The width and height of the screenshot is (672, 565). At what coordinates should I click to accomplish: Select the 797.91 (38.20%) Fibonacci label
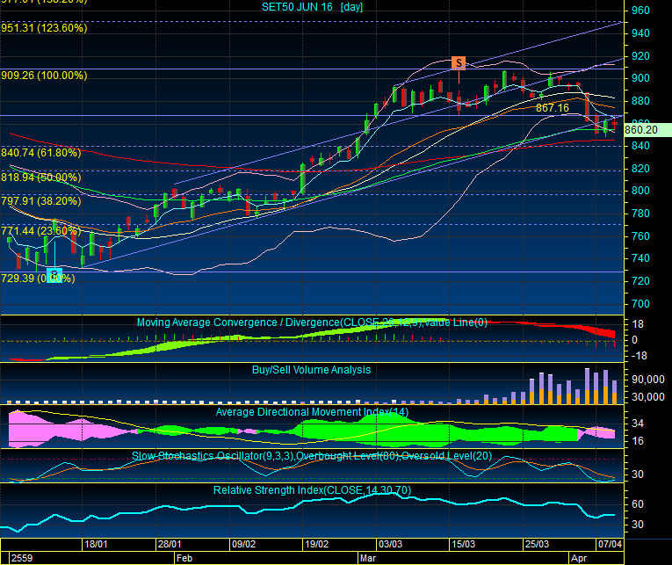tap(41, 201)
